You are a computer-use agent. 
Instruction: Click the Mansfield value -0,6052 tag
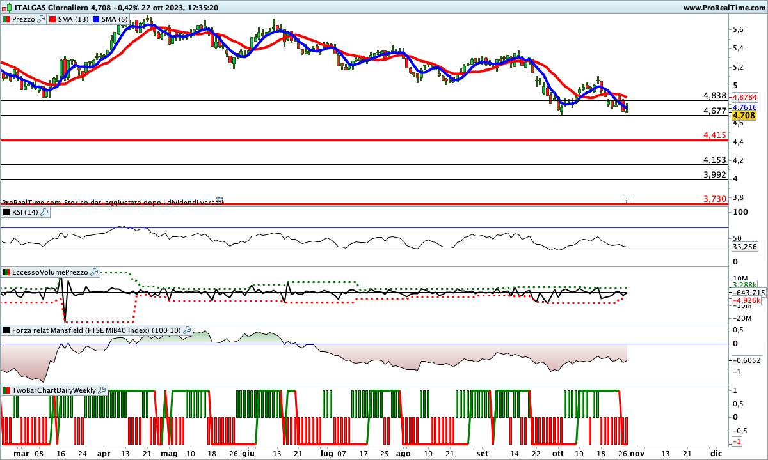[x=746, y=360]
